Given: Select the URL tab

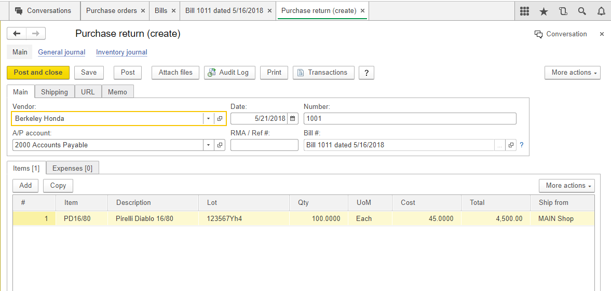Looking at the screenshot, I should coord(88,92).
